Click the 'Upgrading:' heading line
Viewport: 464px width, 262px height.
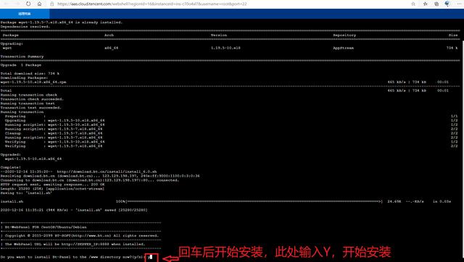tap(12, 43)
